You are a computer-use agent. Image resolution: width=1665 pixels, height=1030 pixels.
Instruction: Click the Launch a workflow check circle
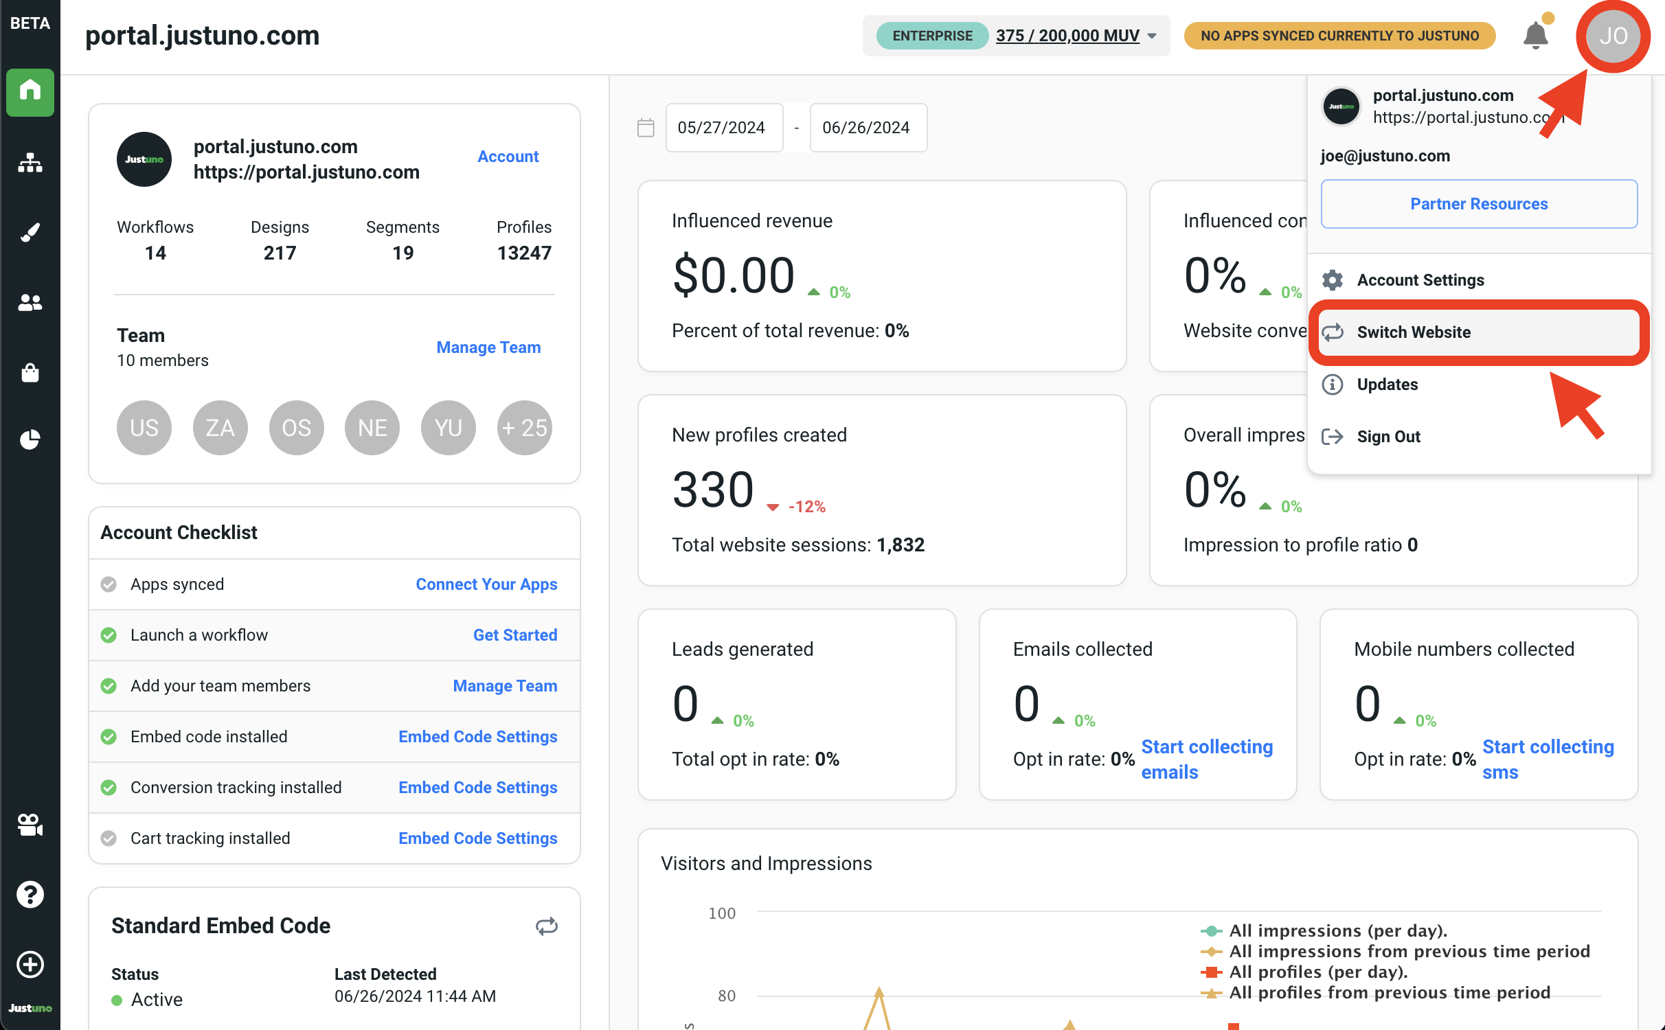pos(109,635)
